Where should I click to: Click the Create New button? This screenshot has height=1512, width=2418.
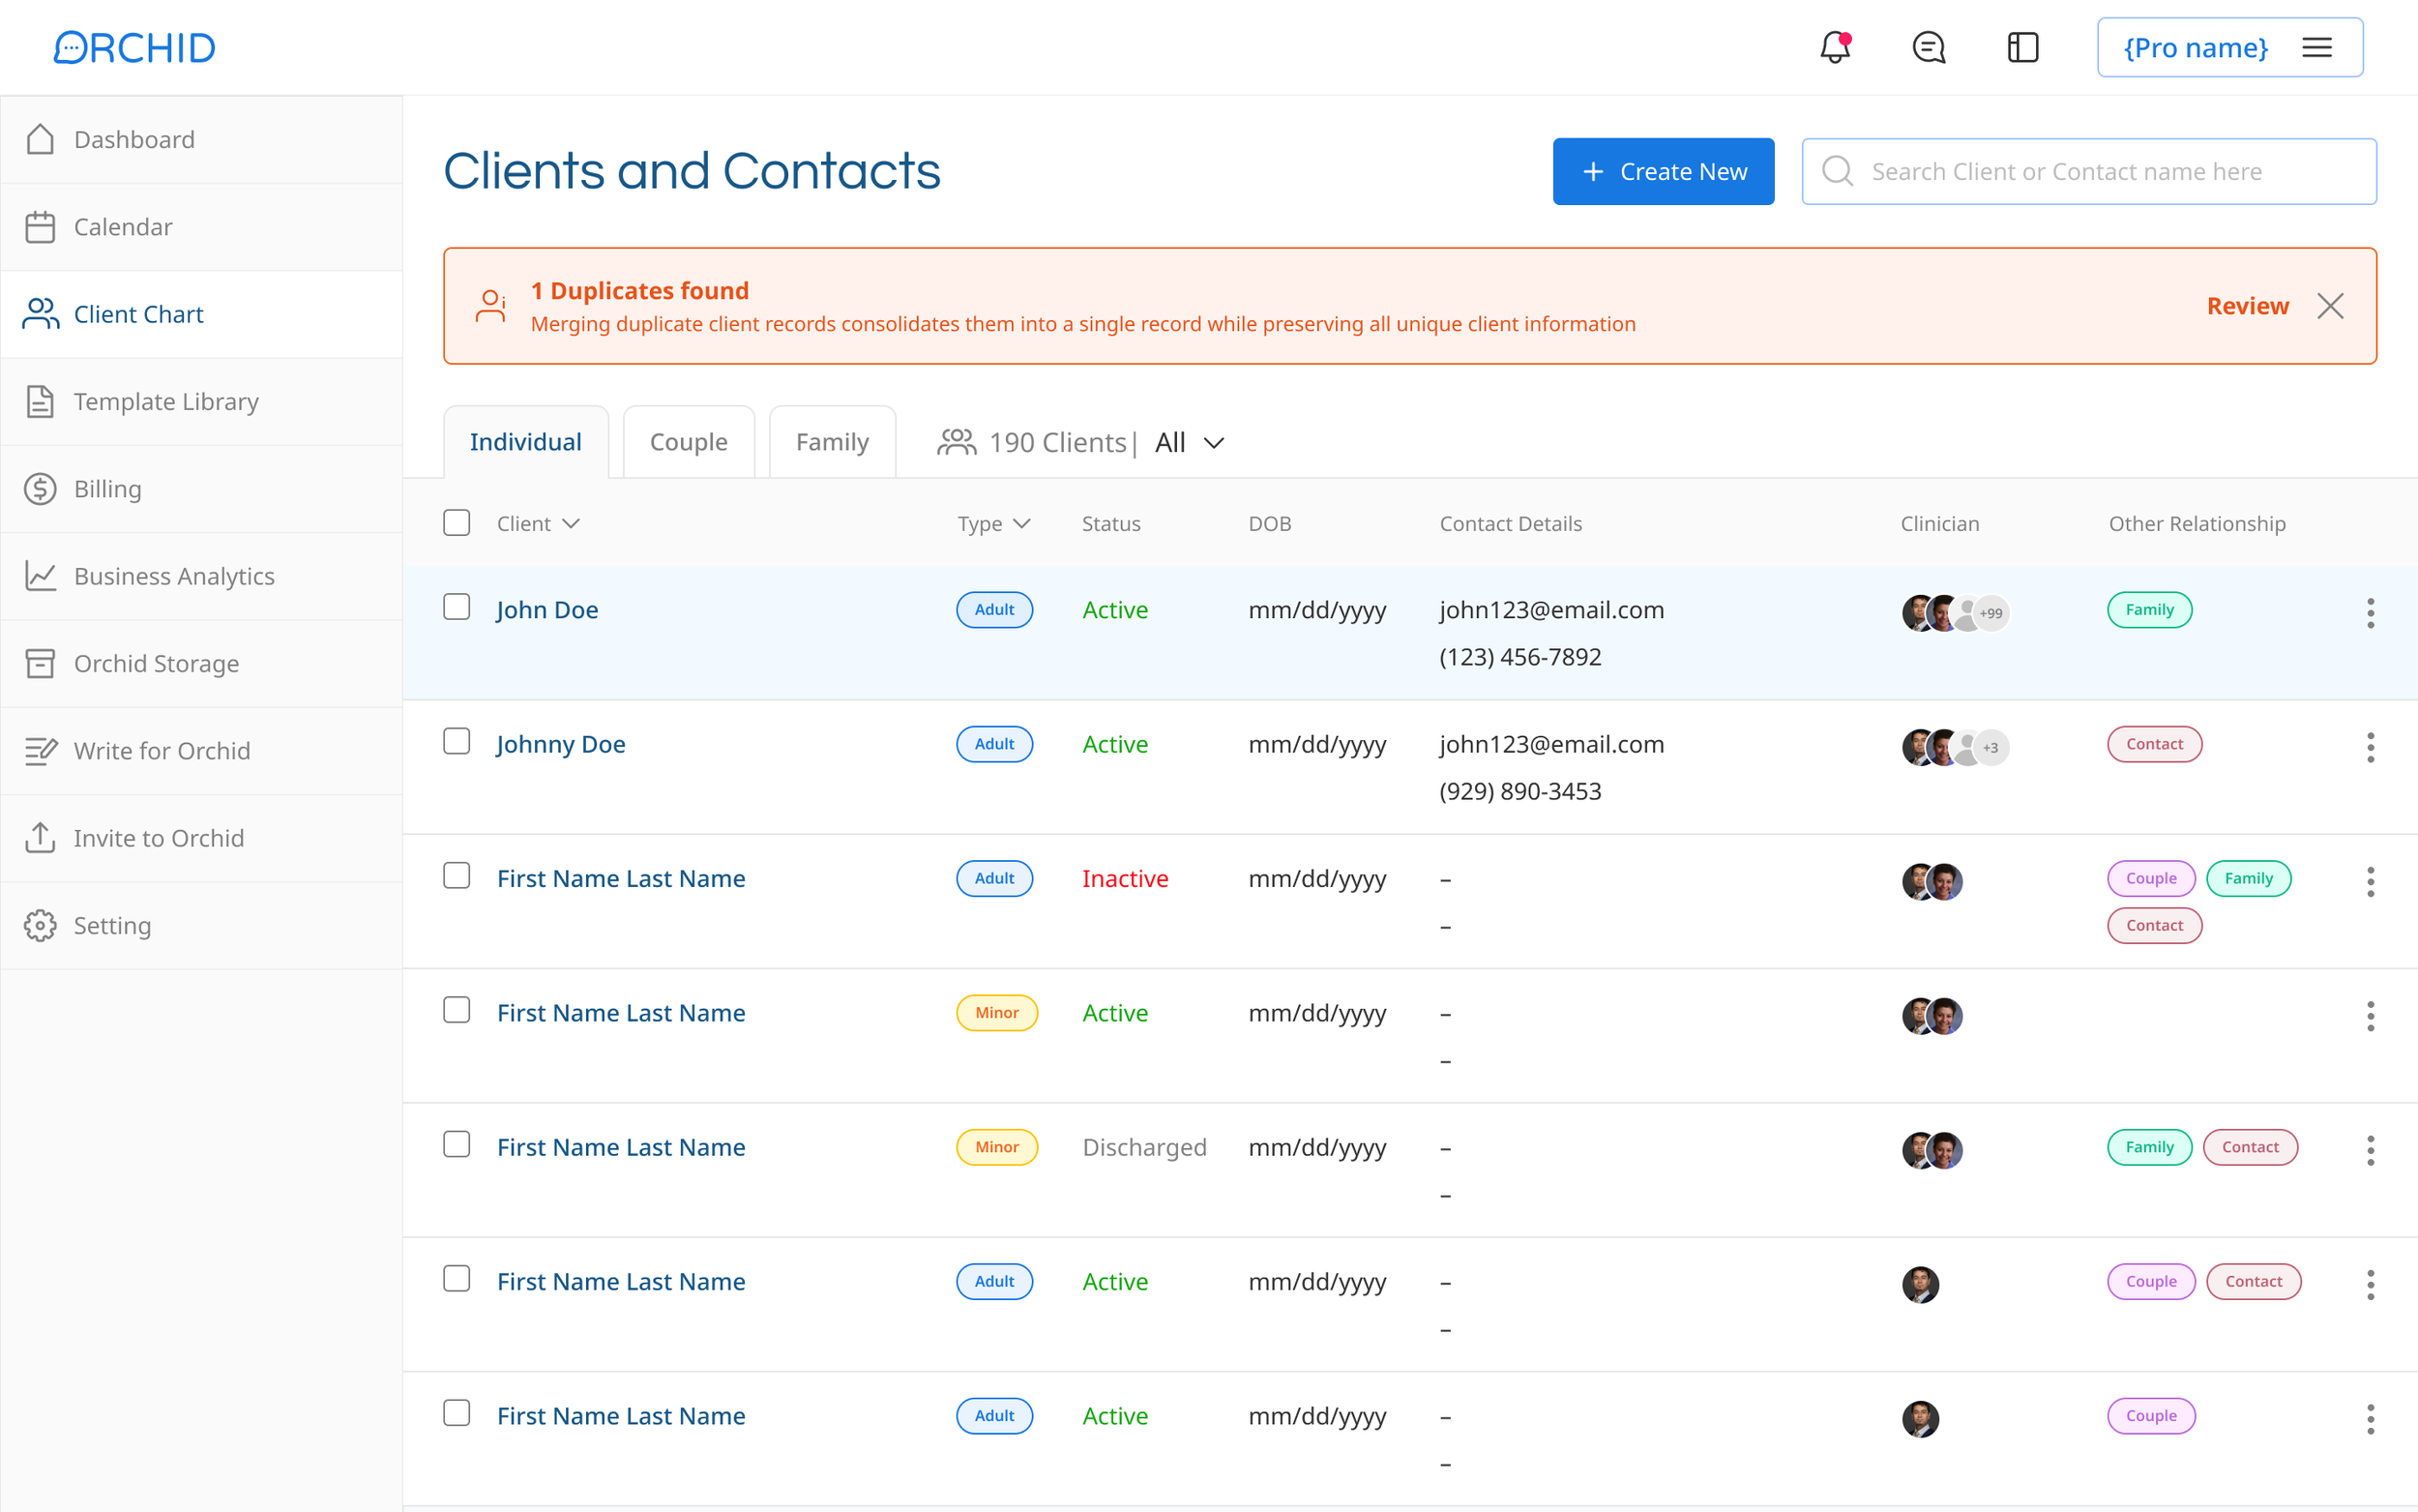coord(1663,171)
